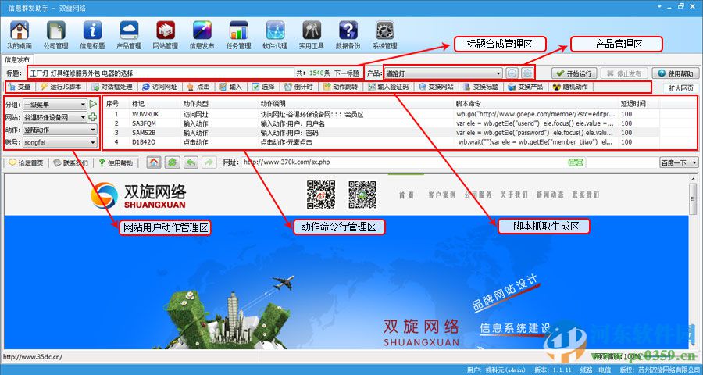Add 选择 action
Image resolution: width=703 pixels, height=375 pixels.
click(263, 87)
